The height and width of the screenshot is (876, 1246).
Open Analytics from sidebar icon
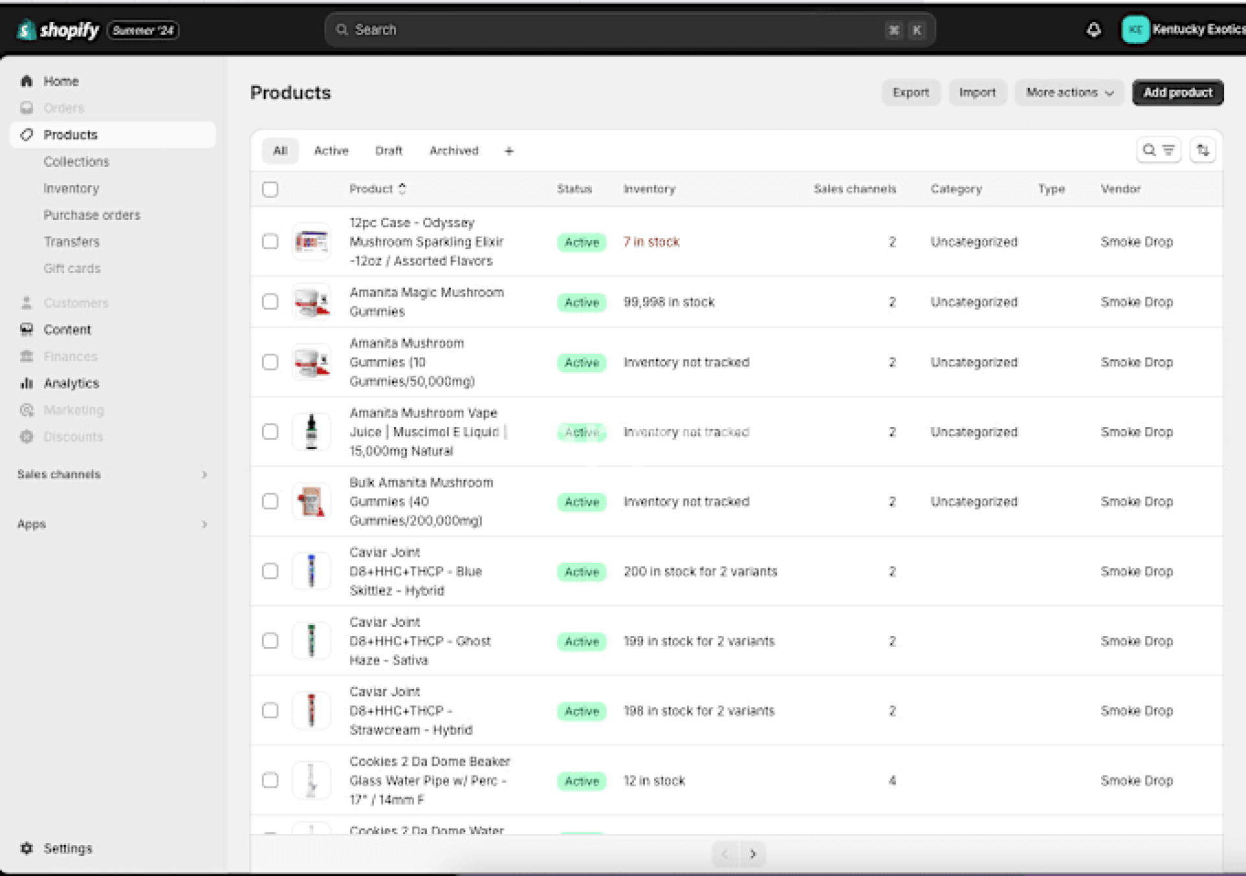click(27, 383)
